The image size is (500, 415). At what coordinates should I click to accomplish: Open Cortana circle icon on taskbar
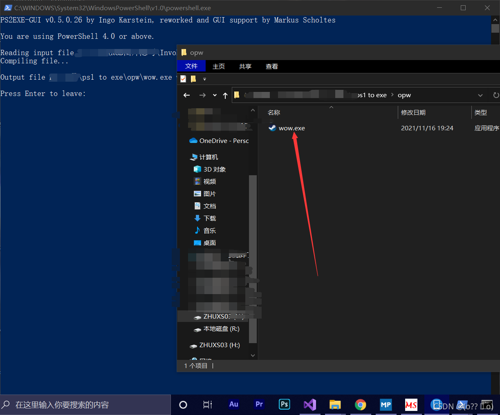point(183,405)
